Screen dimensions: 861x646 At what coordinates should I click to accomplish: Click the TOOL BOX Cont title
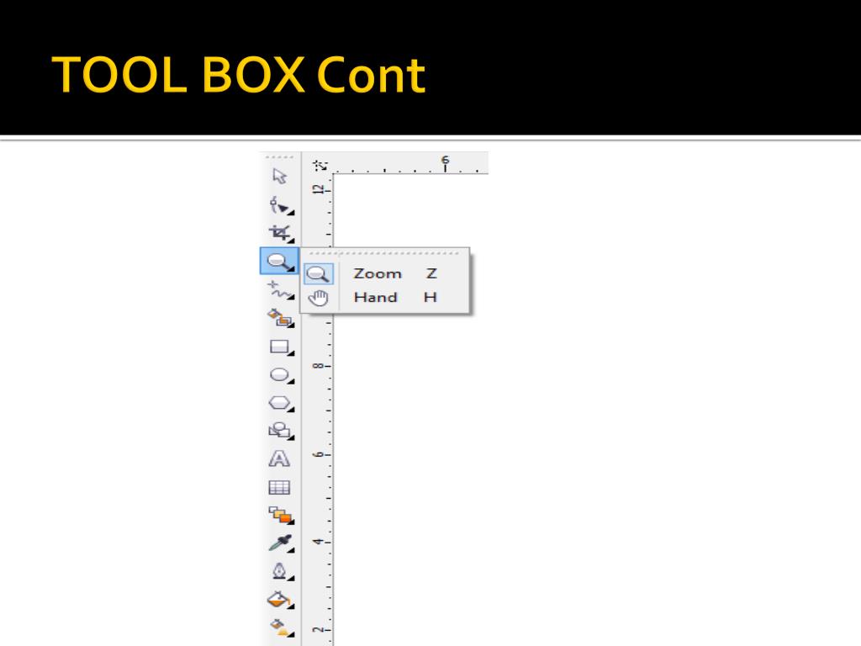click(239, 75)
